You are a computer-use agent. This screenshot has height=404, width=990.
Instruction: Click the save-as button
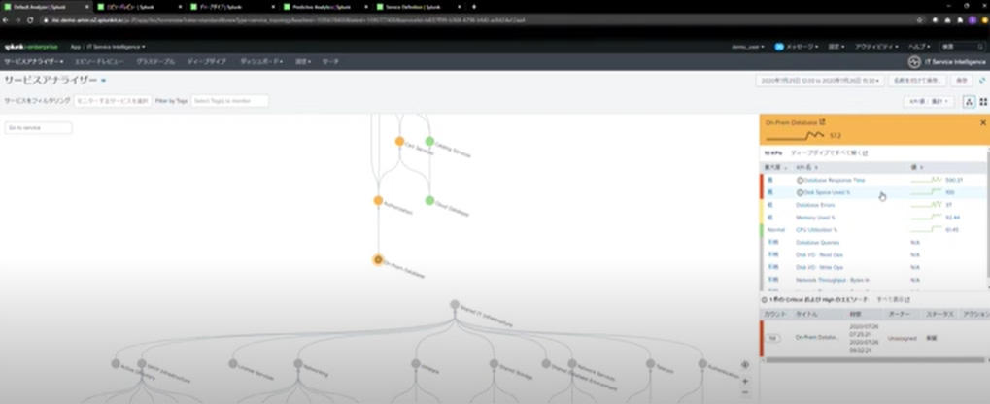pos(917,81)
